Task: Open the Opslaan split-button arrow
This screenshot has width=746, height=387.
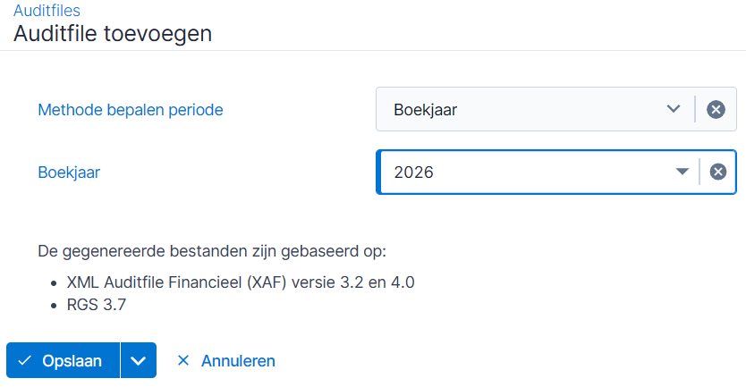Action: pos(139,360)
